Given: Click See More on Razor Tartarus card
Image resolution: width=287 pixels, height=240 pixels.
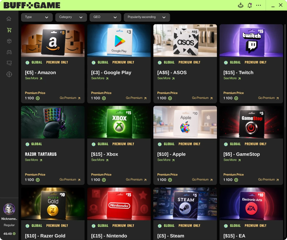Looking at the screenshot, I should click(34, 160).
